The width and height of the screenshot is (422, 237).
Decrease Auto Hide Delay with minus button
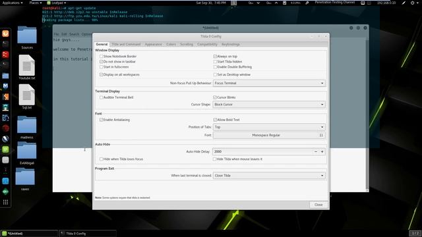(x=316, y=151)
